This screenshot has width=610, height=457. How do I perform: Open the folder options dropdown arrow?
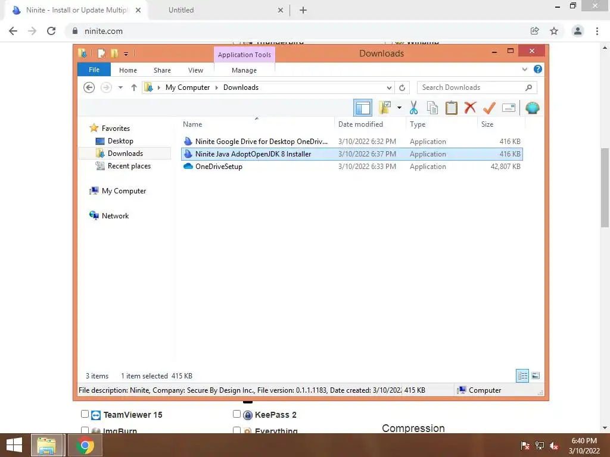pos(399,108)
